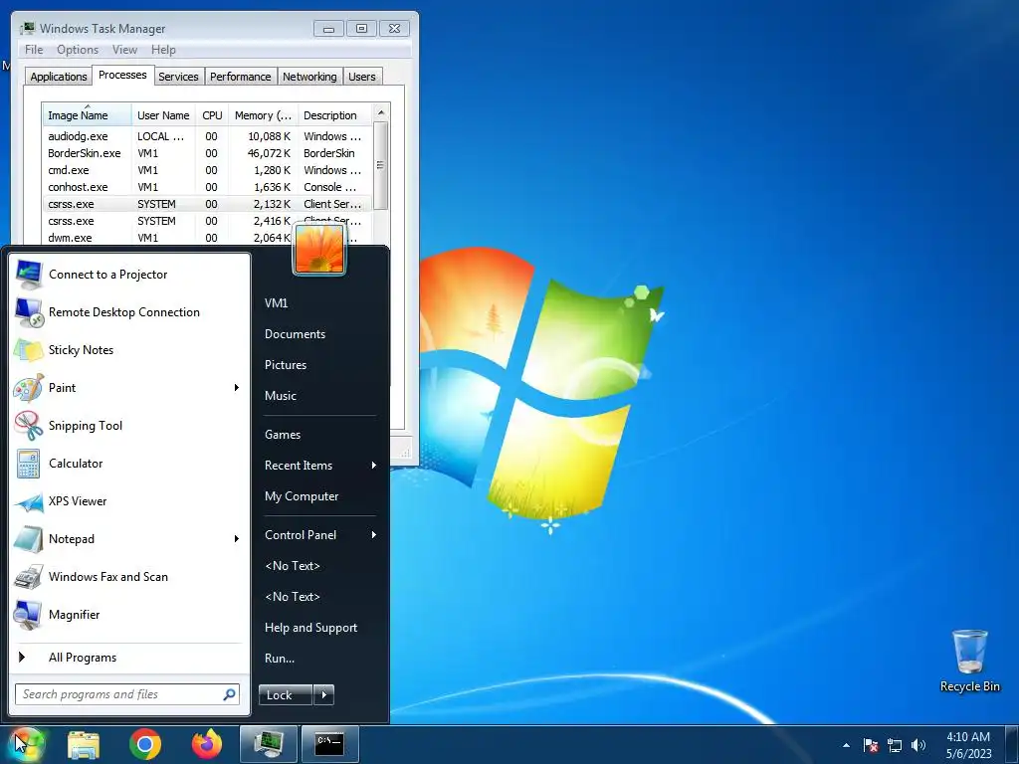1019x764 pixels.
Task: Launch Magnifier icon in Start menu
Action: (x=29, y=615)
